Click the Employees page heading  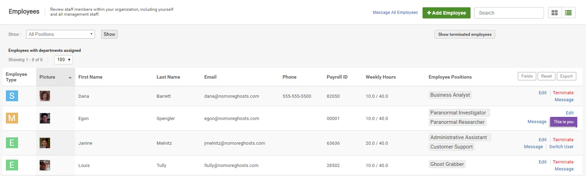click(24, 11)
